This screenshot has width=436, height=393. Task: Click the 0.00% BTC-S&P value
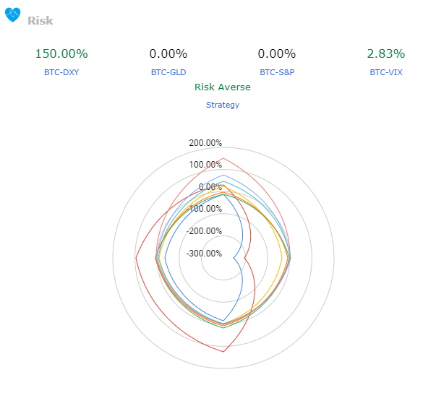click(x=277, y=54)
